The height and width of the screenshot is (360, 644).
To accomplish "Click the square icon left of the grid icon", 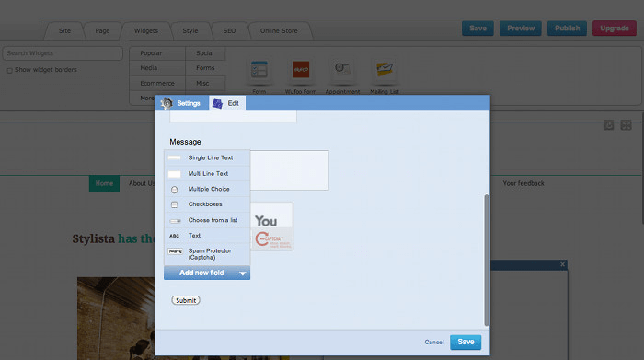I will click(609, 125).
